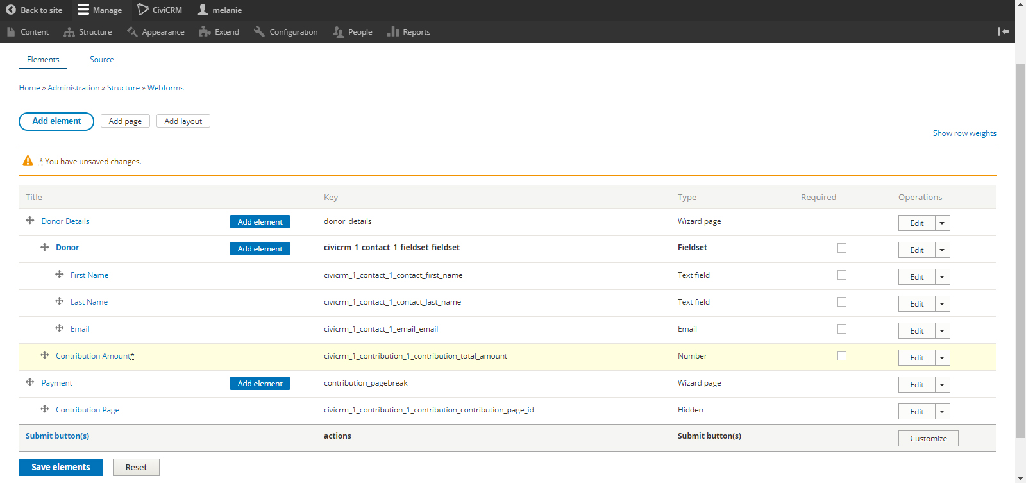Open the Content page icon

[11, 31]
